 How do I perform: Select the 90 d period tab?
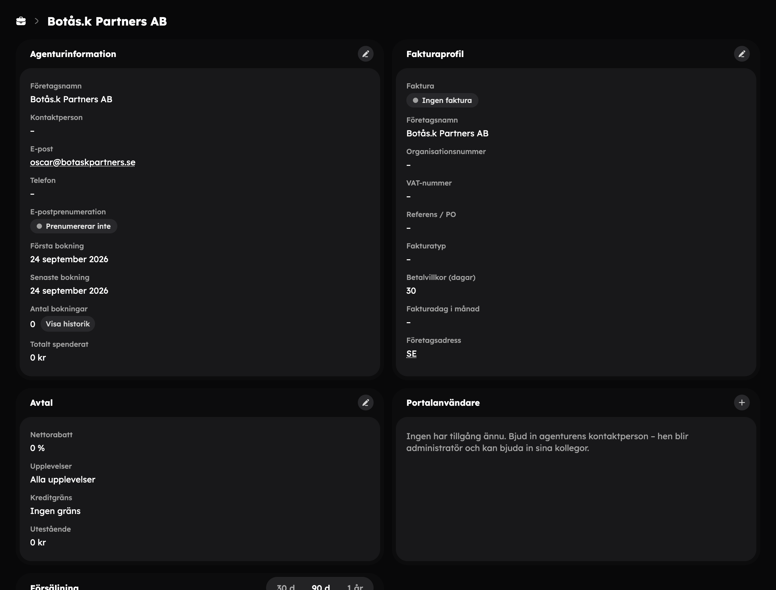[x=320, y=586]
